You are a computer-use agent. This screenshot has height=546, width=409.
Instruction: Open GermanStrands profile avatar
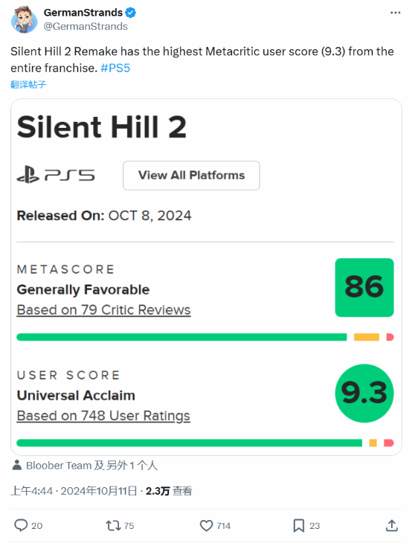[x=24, y=19]
